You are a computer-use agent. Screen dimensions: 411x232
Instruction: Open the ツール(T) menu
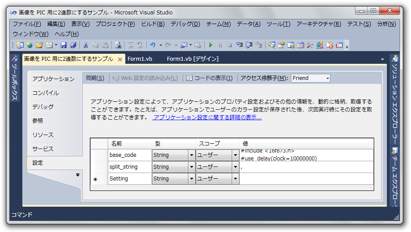pyautogui.click(x=278, y=24)
